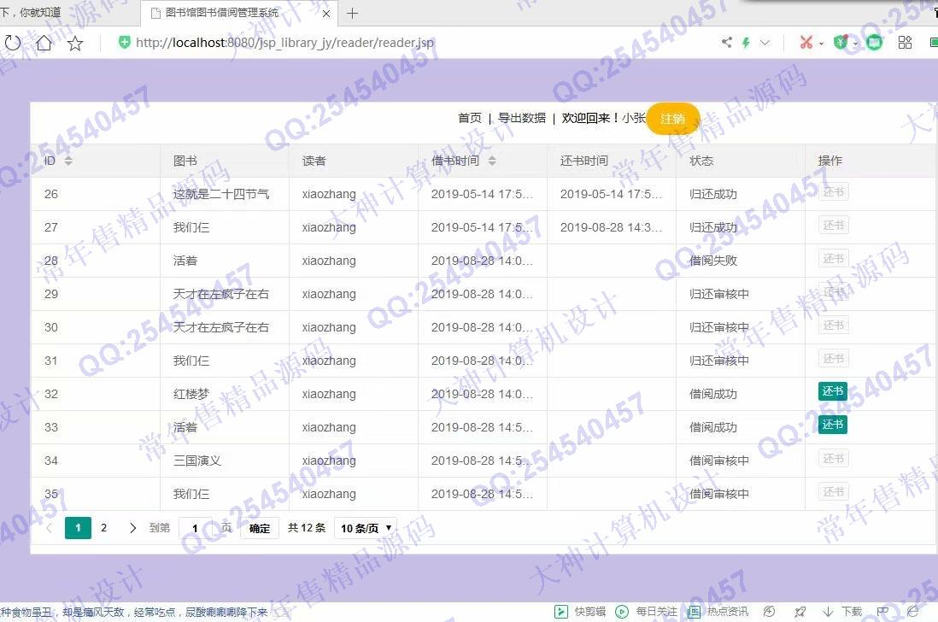Click 导出数据 link

coord(522,118)
